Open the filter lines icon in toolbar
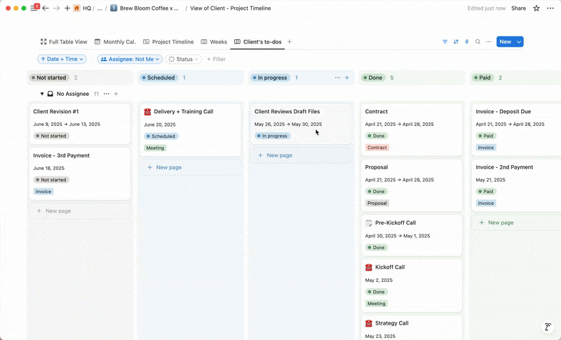561x340 pixels. (445, 42)
